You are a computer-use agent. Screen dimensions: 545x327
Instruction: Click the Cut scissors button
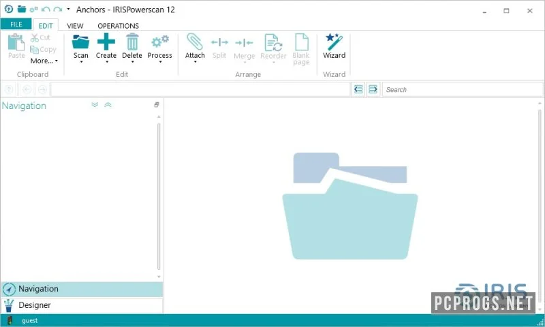(40, 37)
